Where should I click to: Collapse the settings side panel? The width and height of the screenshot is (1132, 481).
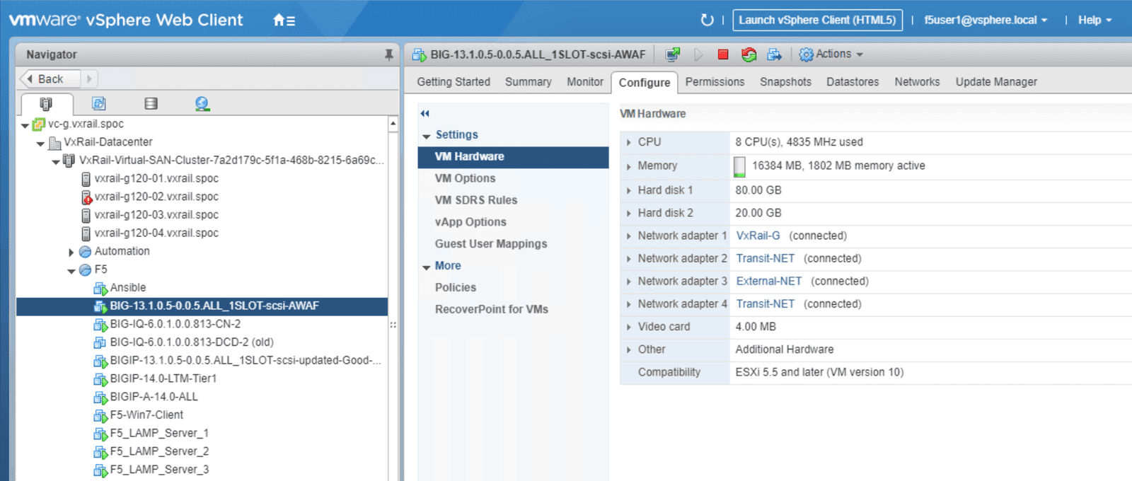[x=424, y=113]
